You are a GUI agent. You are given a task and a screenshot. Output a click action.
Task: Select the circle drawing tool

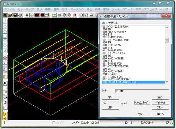[x=5, y=26]
